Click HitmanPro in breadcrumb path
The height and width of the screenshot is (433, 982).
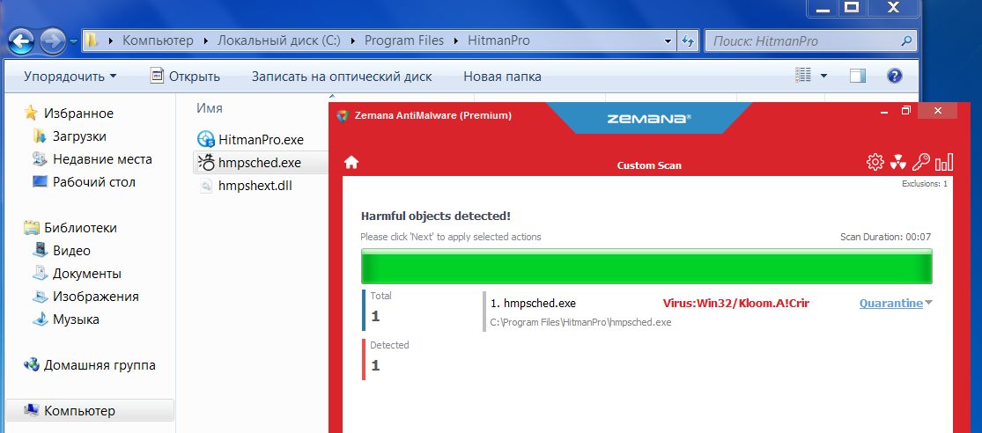pyautogui.click(x=499, y=41)
